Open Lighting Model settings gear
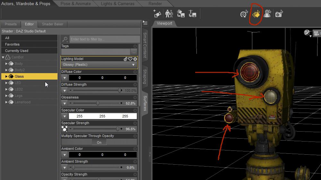This screenshot has width=321, height=180. pyautogui.click(x=135, y=59)
